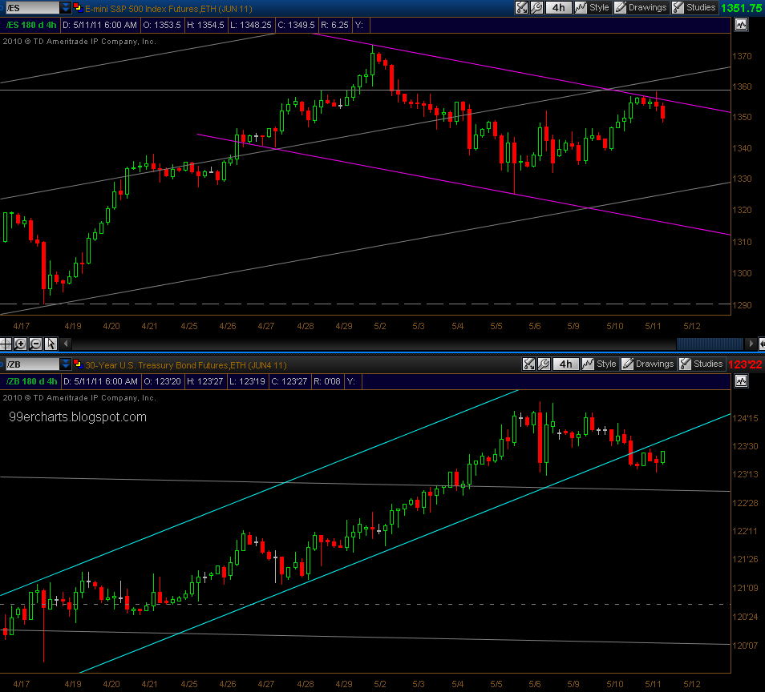Toggle the price axis icon on the ES chart
Image resolution: width=765 pixels, height=692 pixels.
click(x=740, y=25)
